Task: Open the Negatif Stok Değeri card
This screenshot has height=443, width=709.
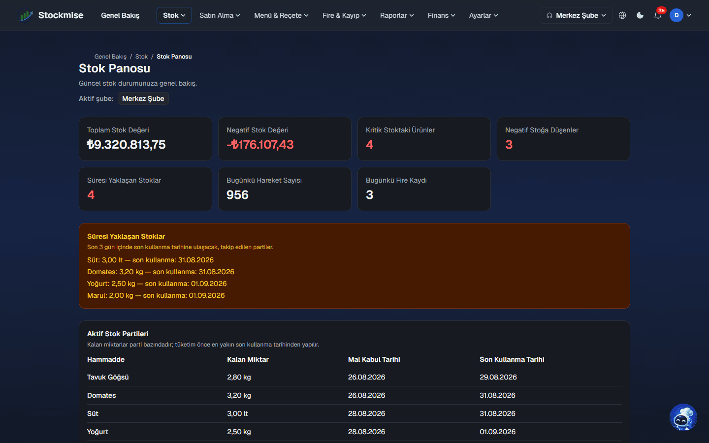Action: [285, 139]
